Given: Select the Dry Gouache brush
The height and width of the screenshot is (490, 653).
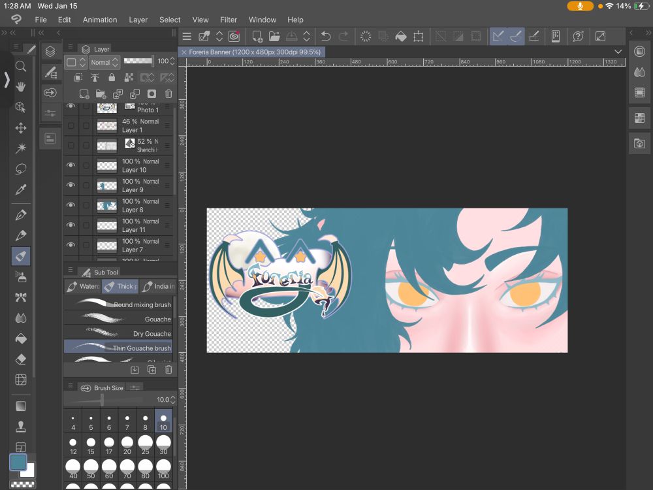Looking at the screenshot, I should coord(118,333).
